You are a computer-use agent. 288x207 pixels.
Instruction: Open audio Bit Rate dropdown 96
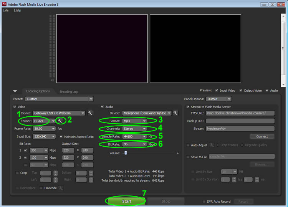pyautogui.click(x=134, y=144)
